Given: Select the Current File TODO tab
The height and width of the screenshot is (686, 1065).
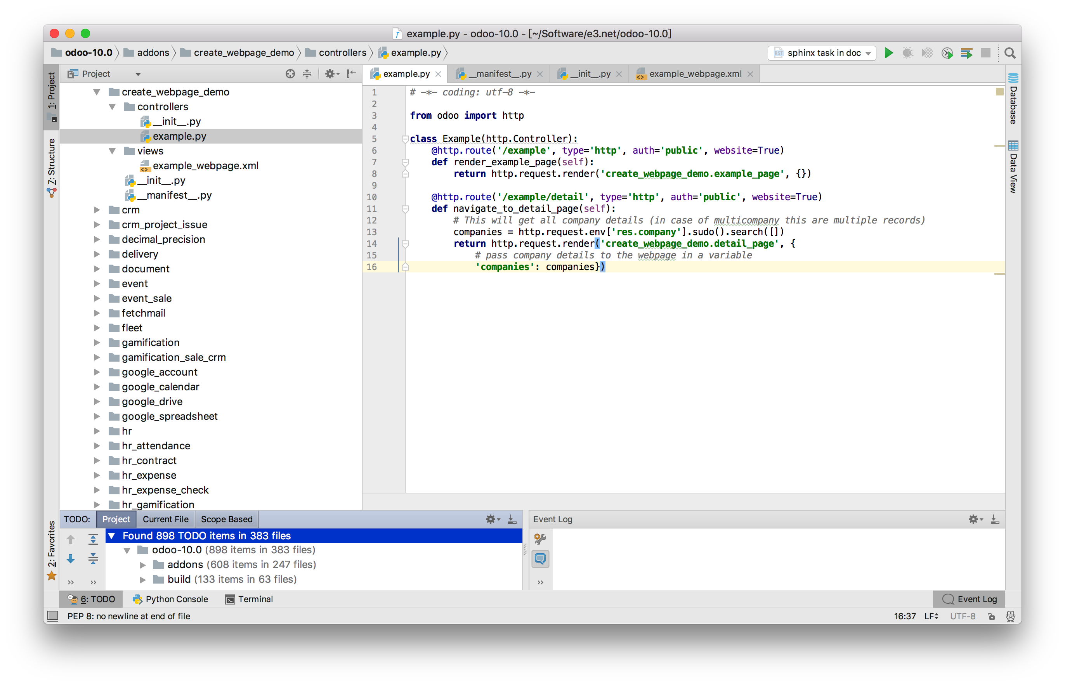Looking at the screenshot, I should (165, 520).
